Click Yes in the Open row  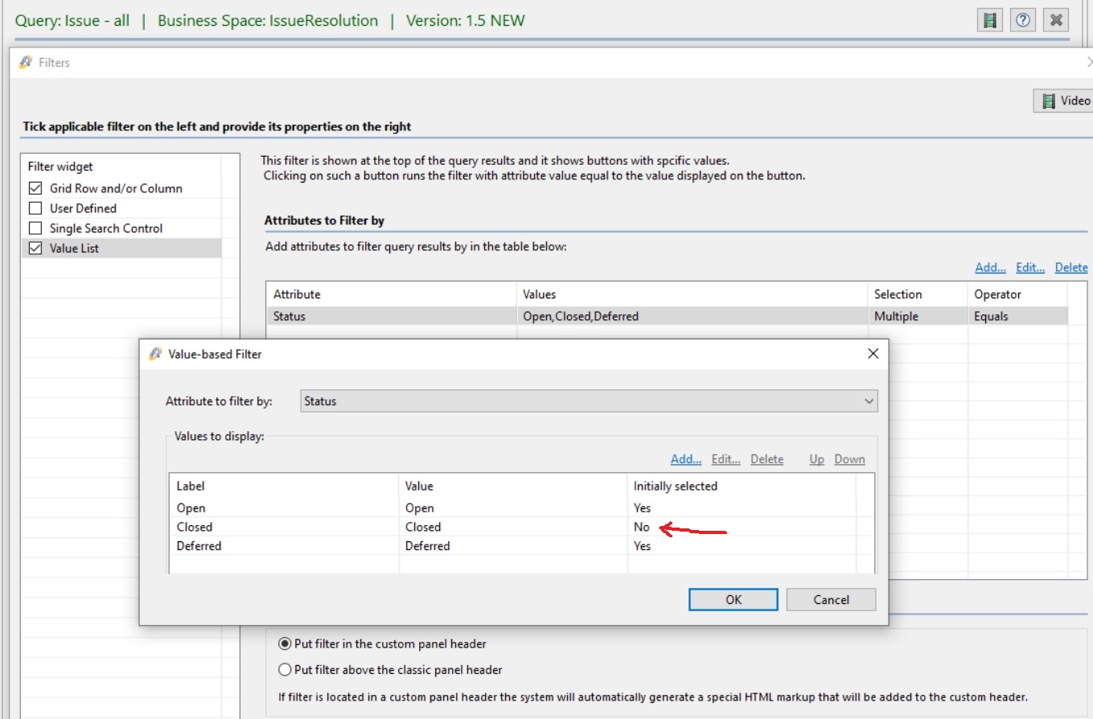tap(642, 507)
